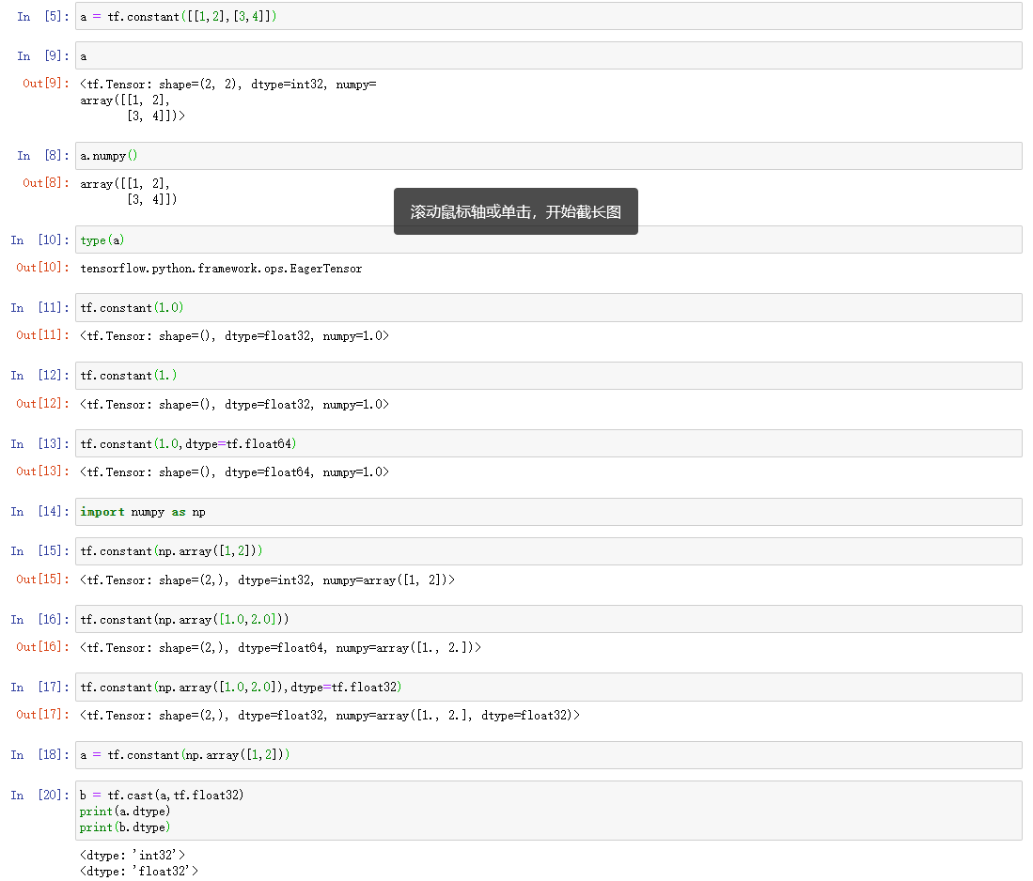Click printed output "<dtype: 'int32'>"
1033x881 pixels.
pos(133,856)
